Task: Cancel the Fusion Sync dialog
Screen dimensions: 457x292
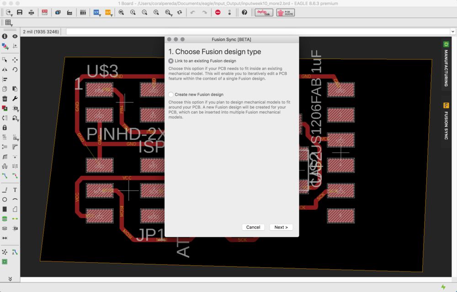Action: point(253,227)
